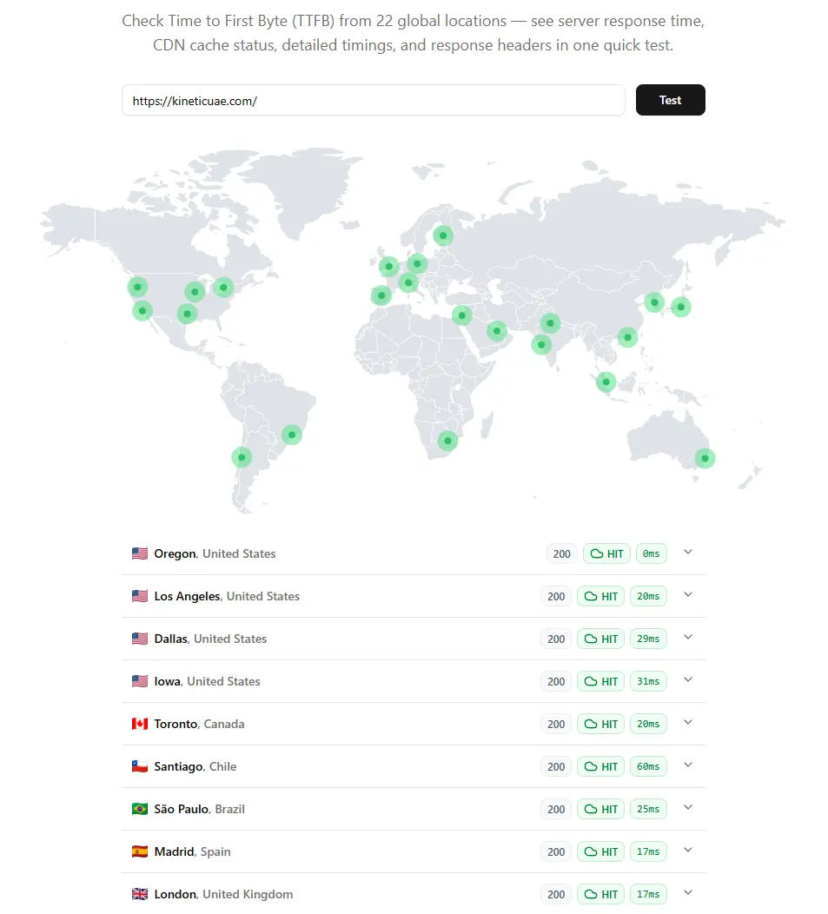
Task: Click the Sydney map marker in Australia
Action: (x=705, y=458)
